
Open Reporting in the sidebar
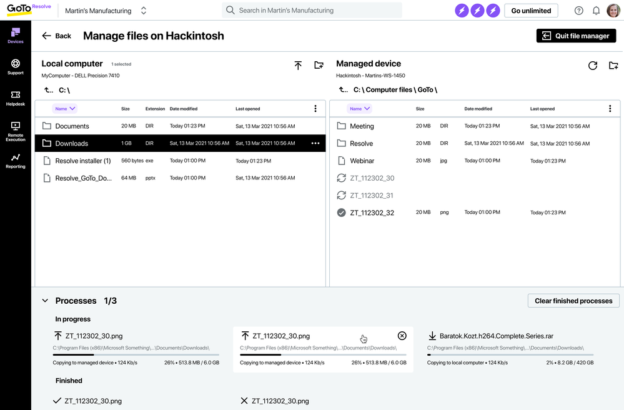click(x=16, y=161)
